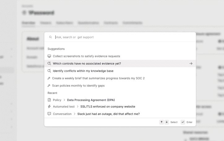The height and width of the screenshot is (141, 224).
Task: Click the chat bubble icon beside Conversation
Action: pos(49,114)
